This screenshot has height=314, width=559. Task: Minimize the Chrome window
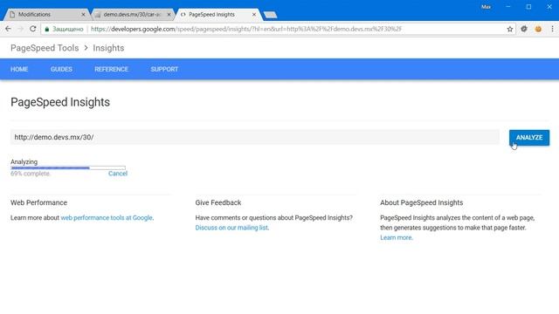pos(508,7)
